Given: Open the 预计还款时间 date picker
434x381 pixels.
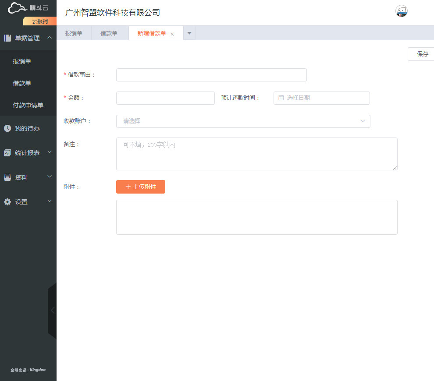Looking at the screenshot, I should point(322,98).
